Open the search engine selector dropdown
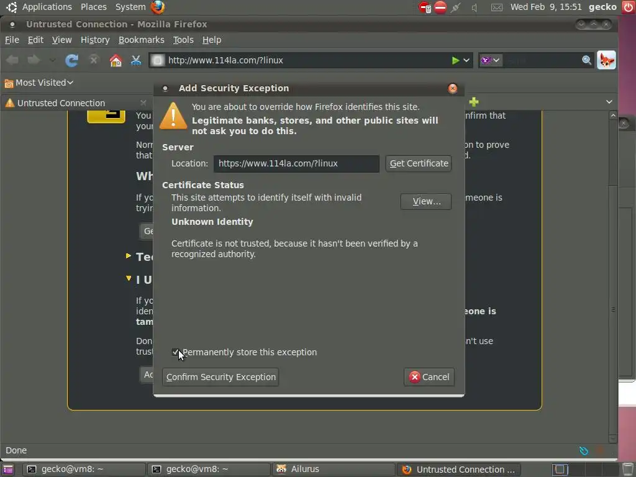Viewport: 636px width, 477px height. point(491,60)
